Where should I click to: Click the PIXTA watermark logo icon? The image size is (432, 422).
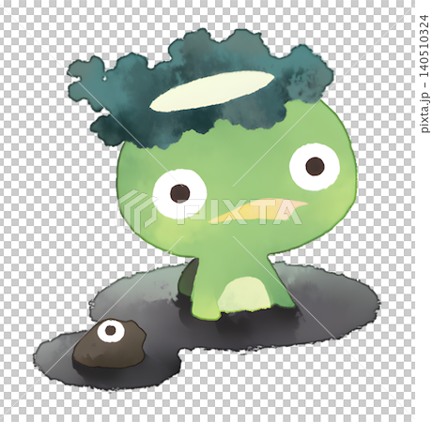[x=136, y=208]
